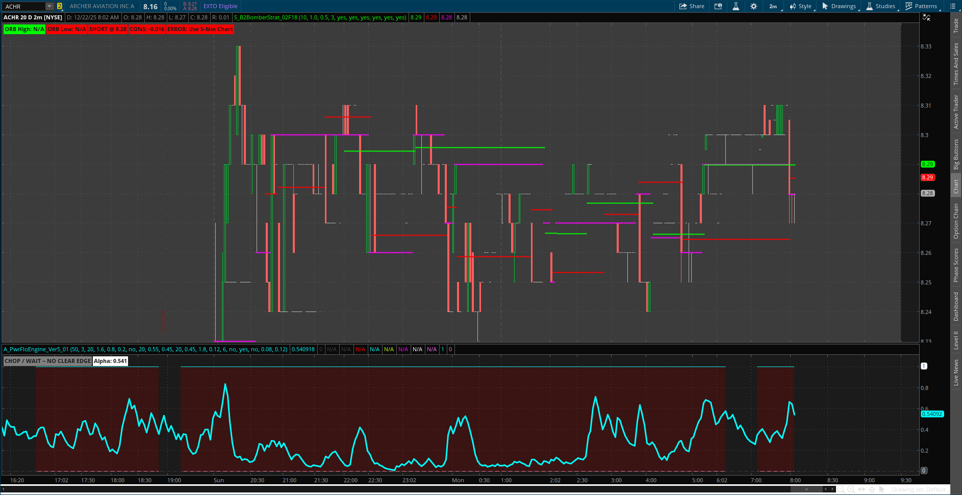Open the 2m timeframe dropdown

[x=773, y=6]
